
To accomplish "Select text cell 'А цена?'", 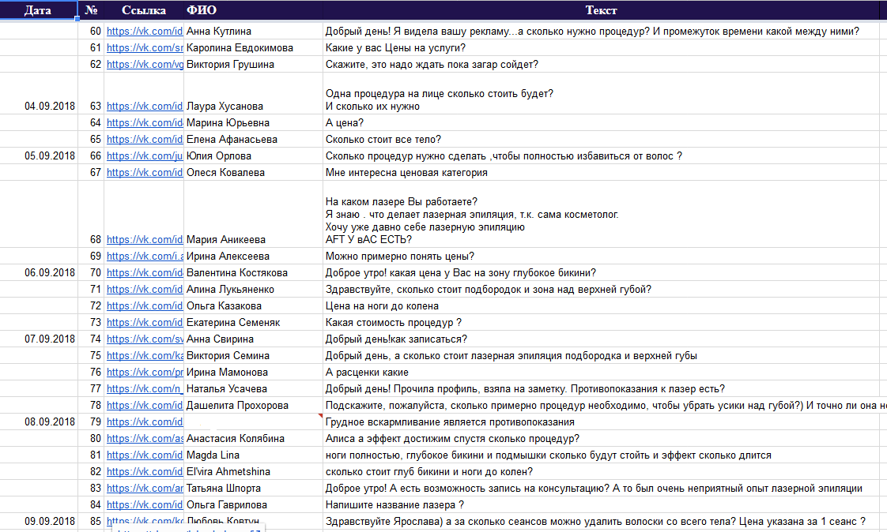I will click(x=602, y=122).
